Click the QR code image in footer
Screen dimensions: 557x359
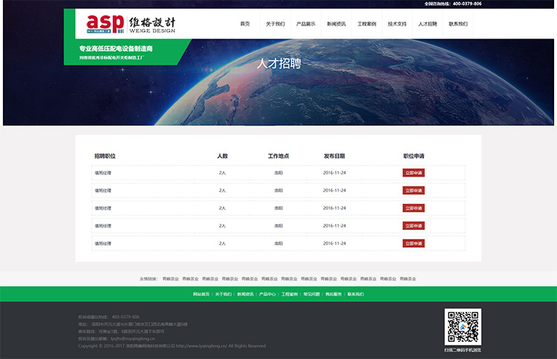(463, 327)
